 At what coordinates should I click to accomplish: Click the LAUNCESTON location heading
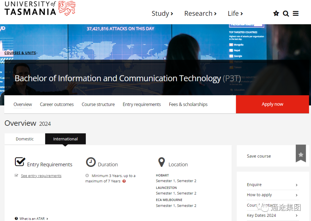click(166, 188)
